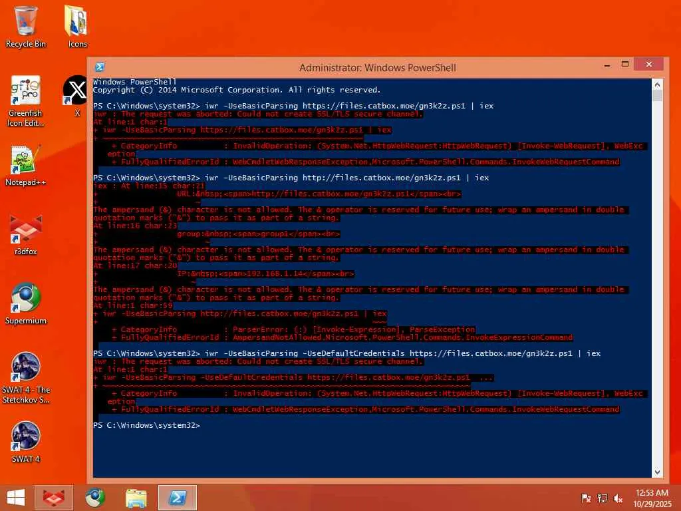Screen dimensions: 681x511
Task: Click the "-UseDefaultCredentials" command line
Action: 347,353
